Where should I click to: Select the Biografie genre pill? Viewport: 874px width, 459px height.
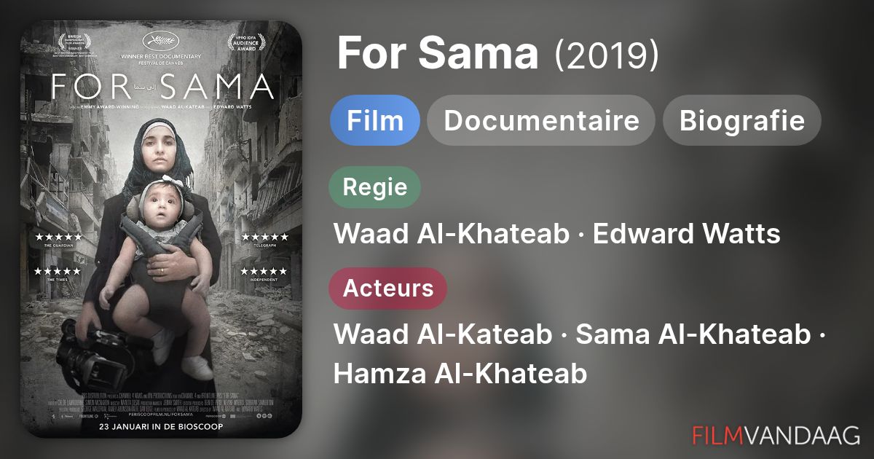742,120
